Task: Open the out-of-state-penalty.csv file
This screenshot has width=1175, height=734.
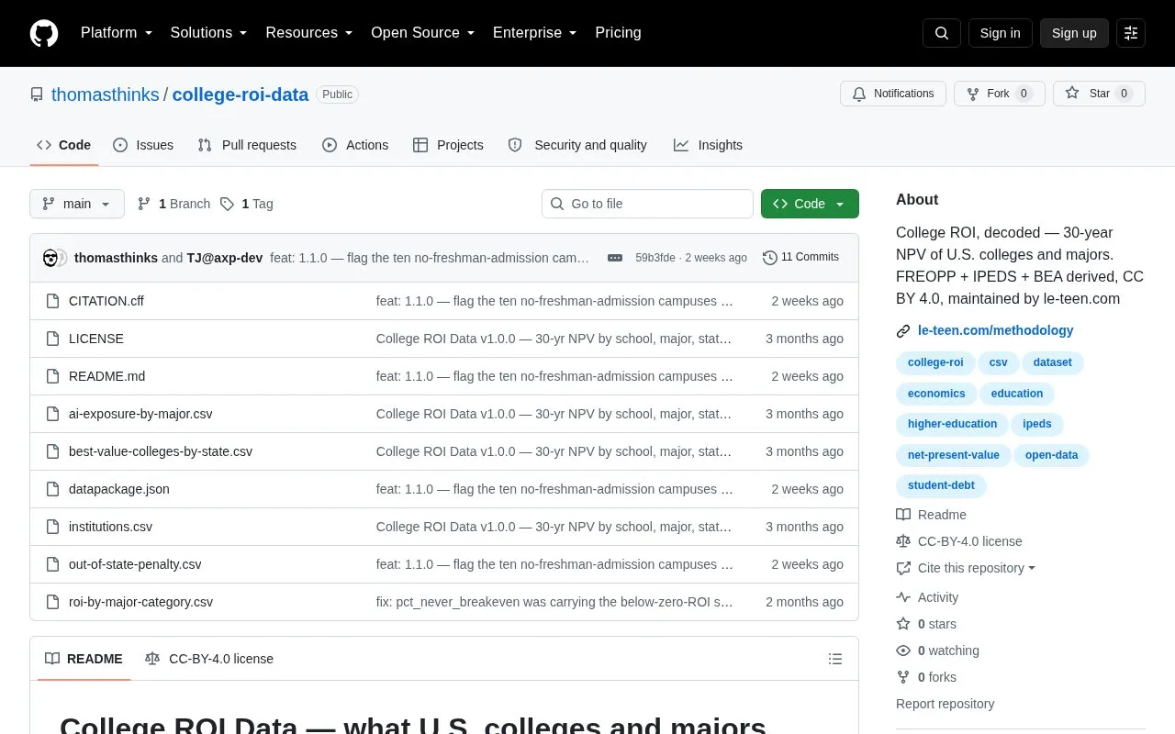Action: [135, 564]
